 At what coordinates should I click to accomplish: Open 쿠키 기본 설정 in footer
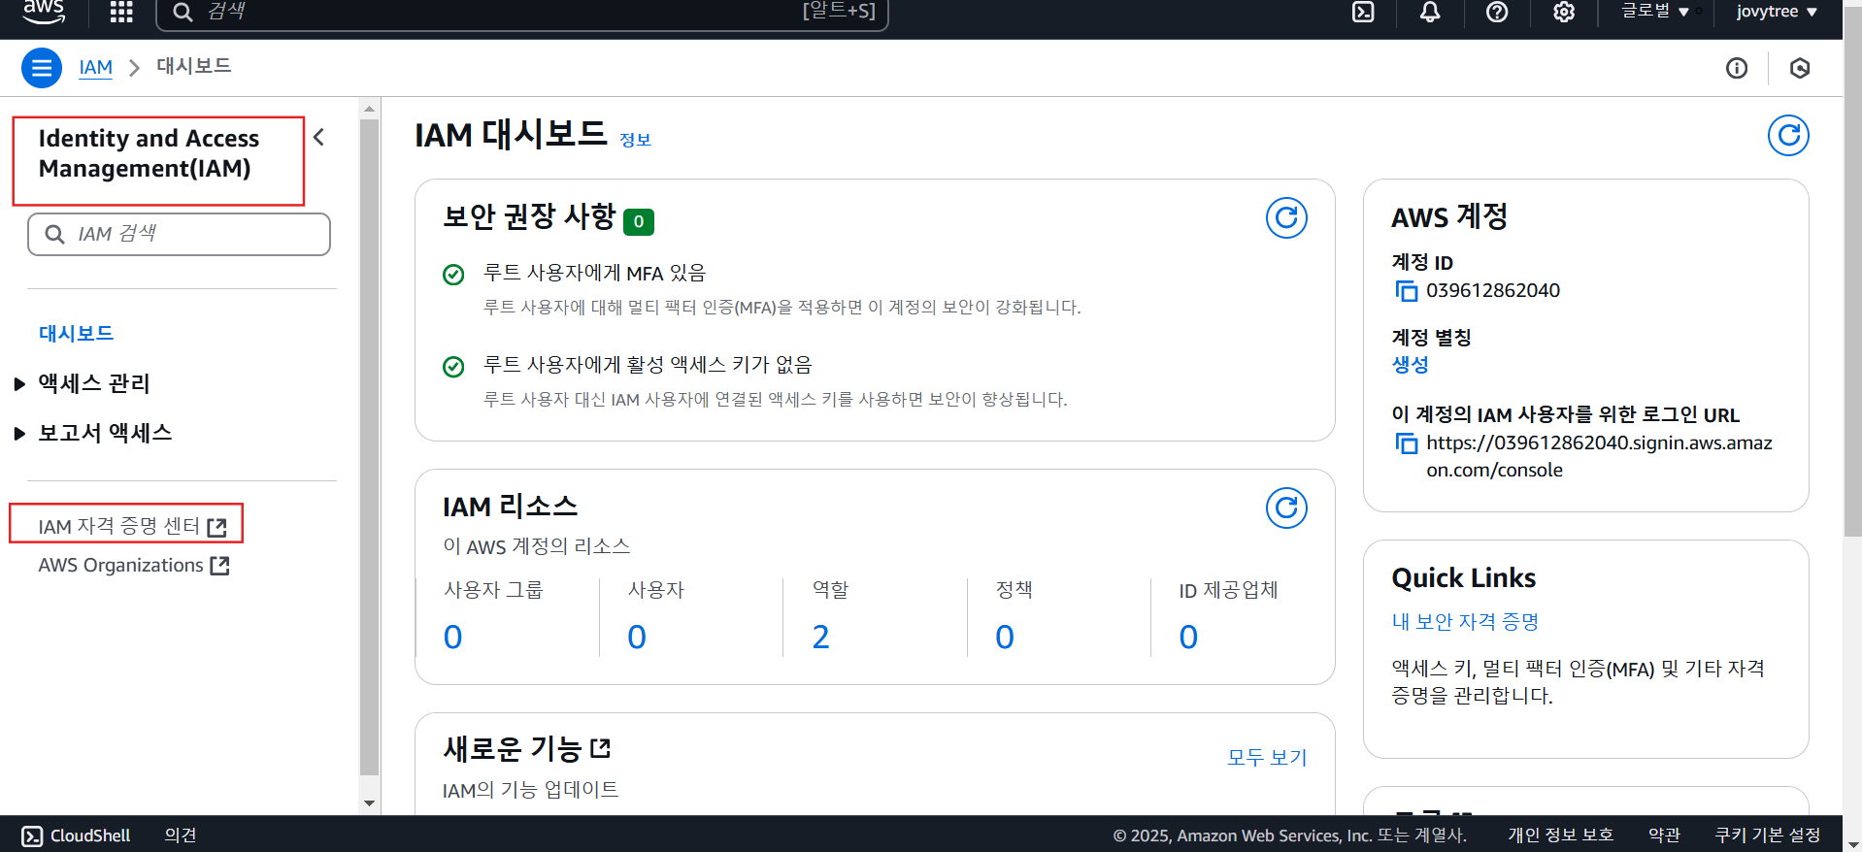1768,836
